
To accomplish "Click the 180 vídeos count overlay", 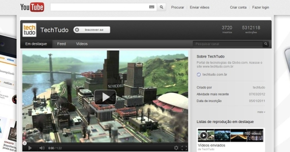I will coord(253,133).
